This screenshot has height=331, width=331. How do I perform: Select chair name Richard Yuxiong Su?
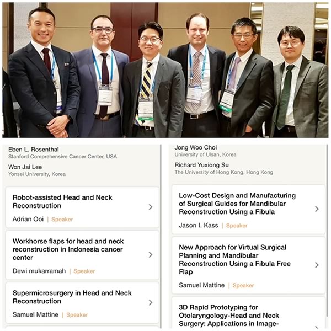click(201, 165)
